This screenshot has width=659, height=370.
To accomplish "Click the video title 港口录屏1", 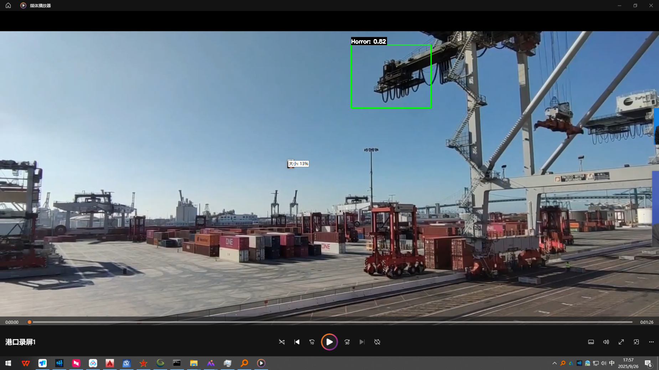I will (x=20, y=342).
